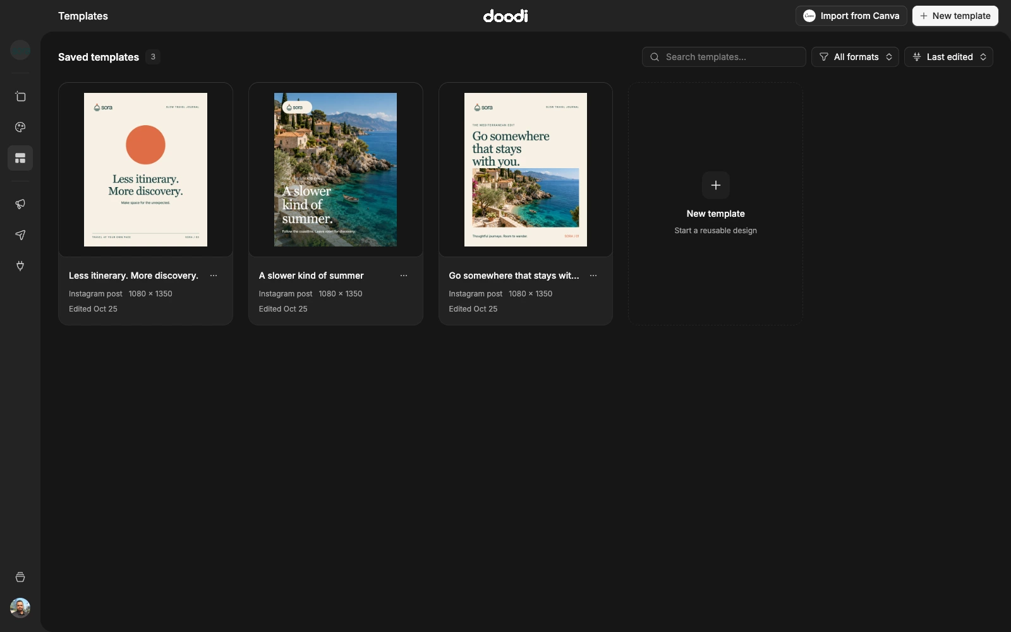Click the plus icon in New template card
This screenshot has height=632, width=1011.
coord(716,185)
